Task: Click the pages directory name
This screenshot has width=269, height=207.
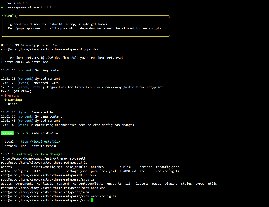Action: 157,184
